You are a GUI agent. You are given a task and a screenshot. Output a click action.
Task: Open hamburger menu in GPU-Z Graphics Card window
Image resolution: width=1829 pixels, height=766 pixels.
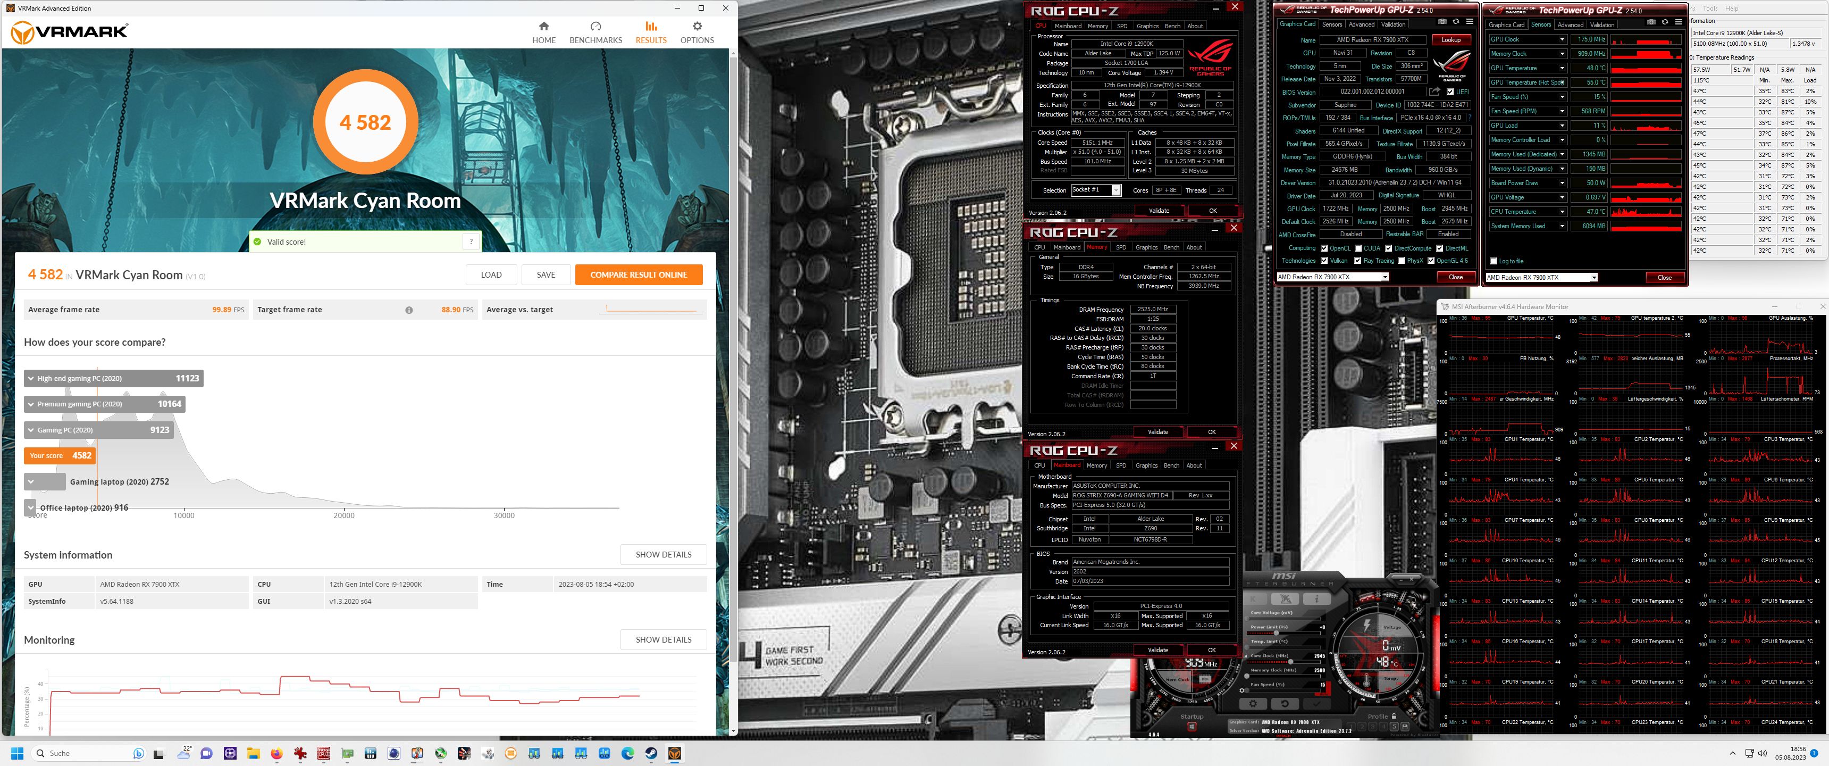coord(1470,21)
